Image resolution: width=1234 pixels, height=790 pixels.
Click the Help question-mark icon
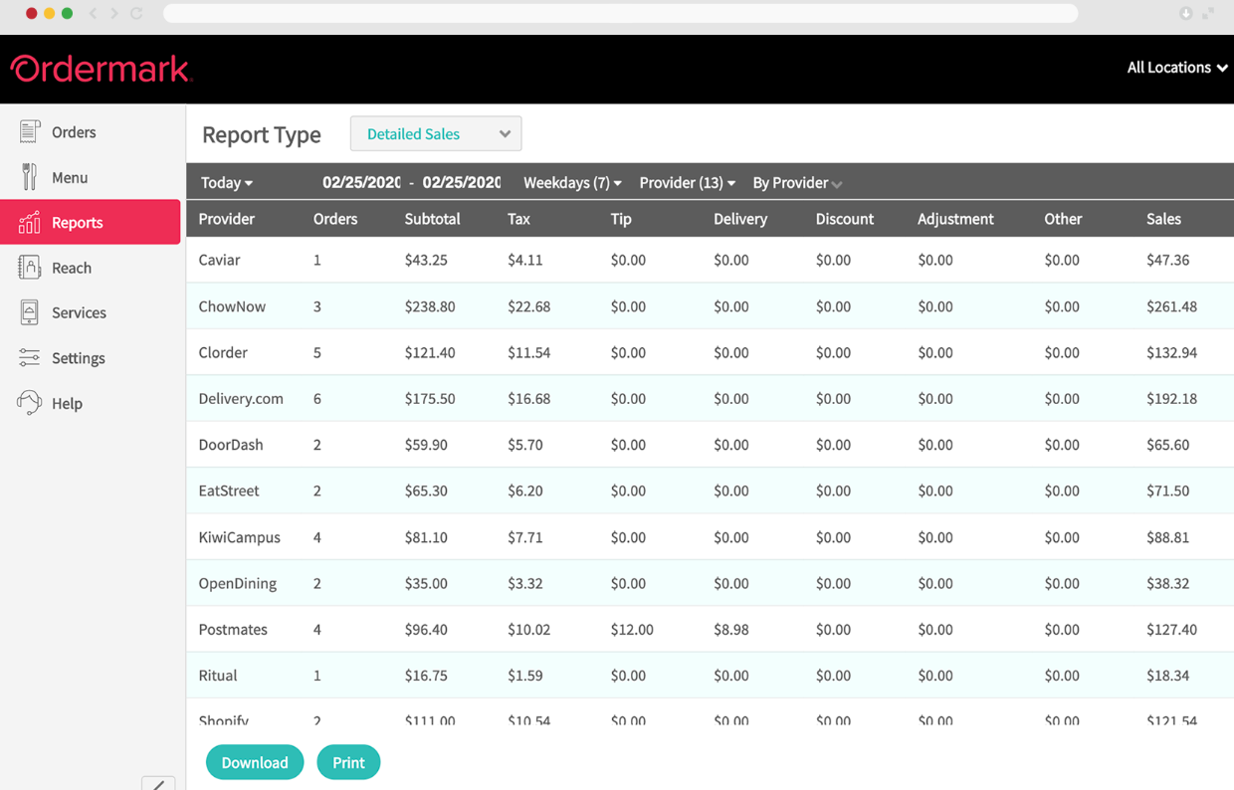point(29,402)
